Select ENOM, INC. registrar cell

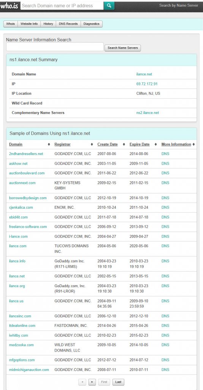pyautogui.click(x=65, y=208)
